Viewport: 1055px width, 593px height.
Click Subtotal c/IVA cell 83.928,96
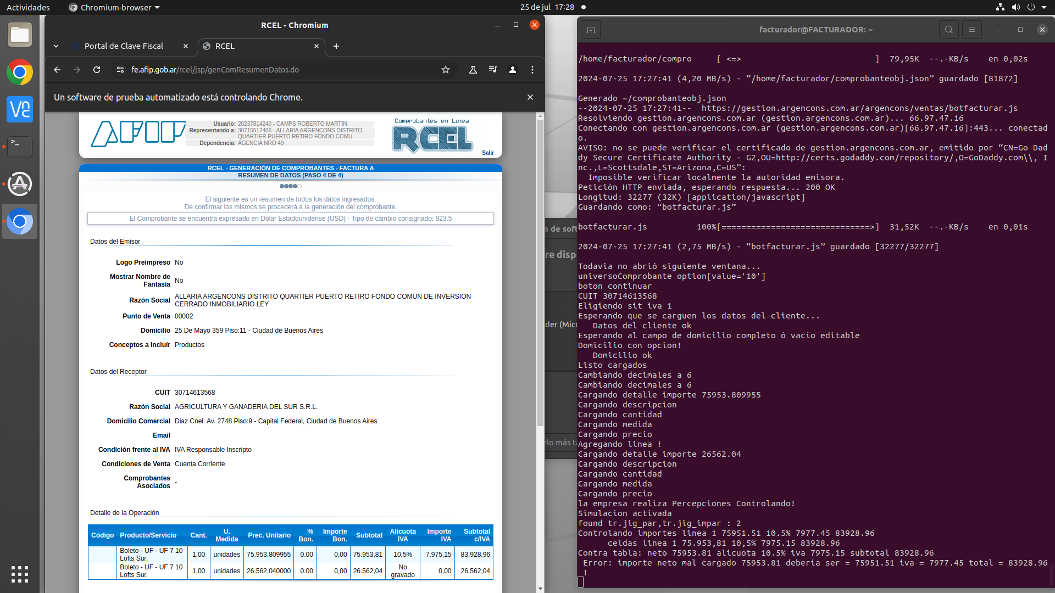[475, 555]
